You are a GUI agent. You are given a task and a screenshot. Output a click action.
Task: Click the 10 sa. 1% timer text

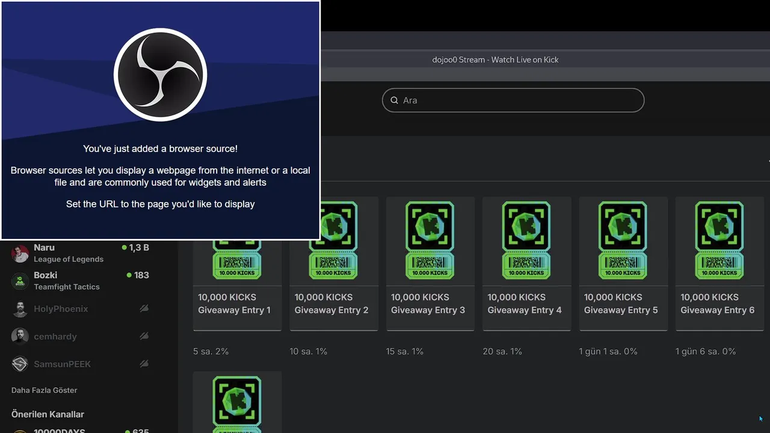pos(309,351)
